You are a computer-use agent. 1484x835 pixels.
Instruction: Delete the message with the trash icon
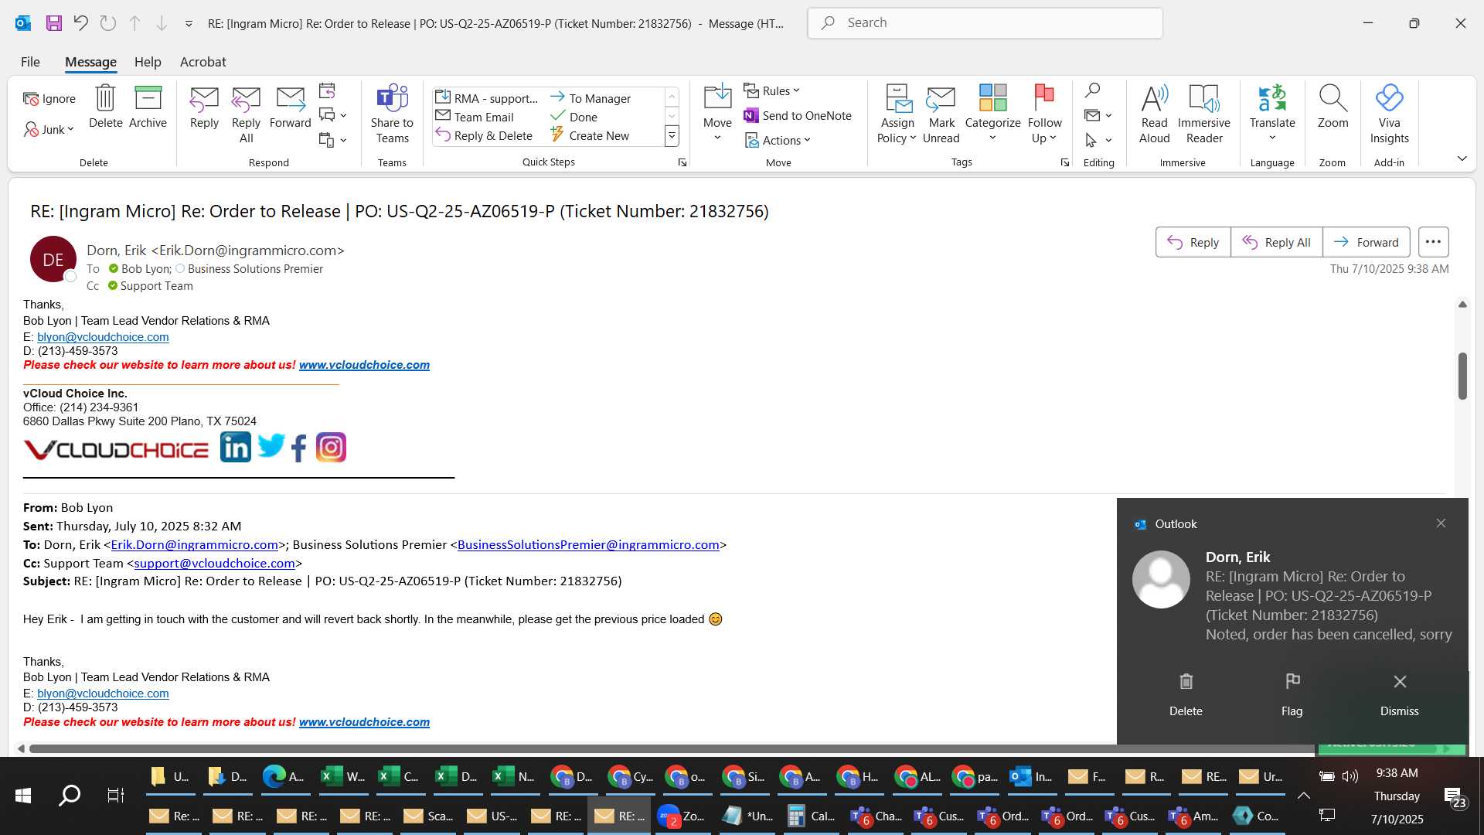pos(105,107)
